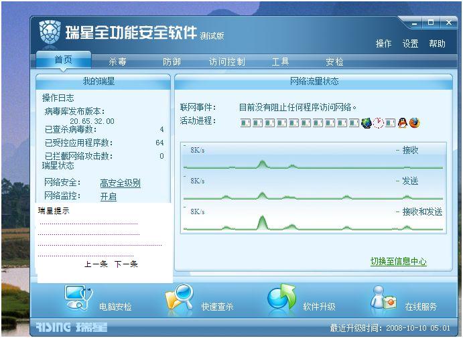Click the first active process icon

pos(245,122)
